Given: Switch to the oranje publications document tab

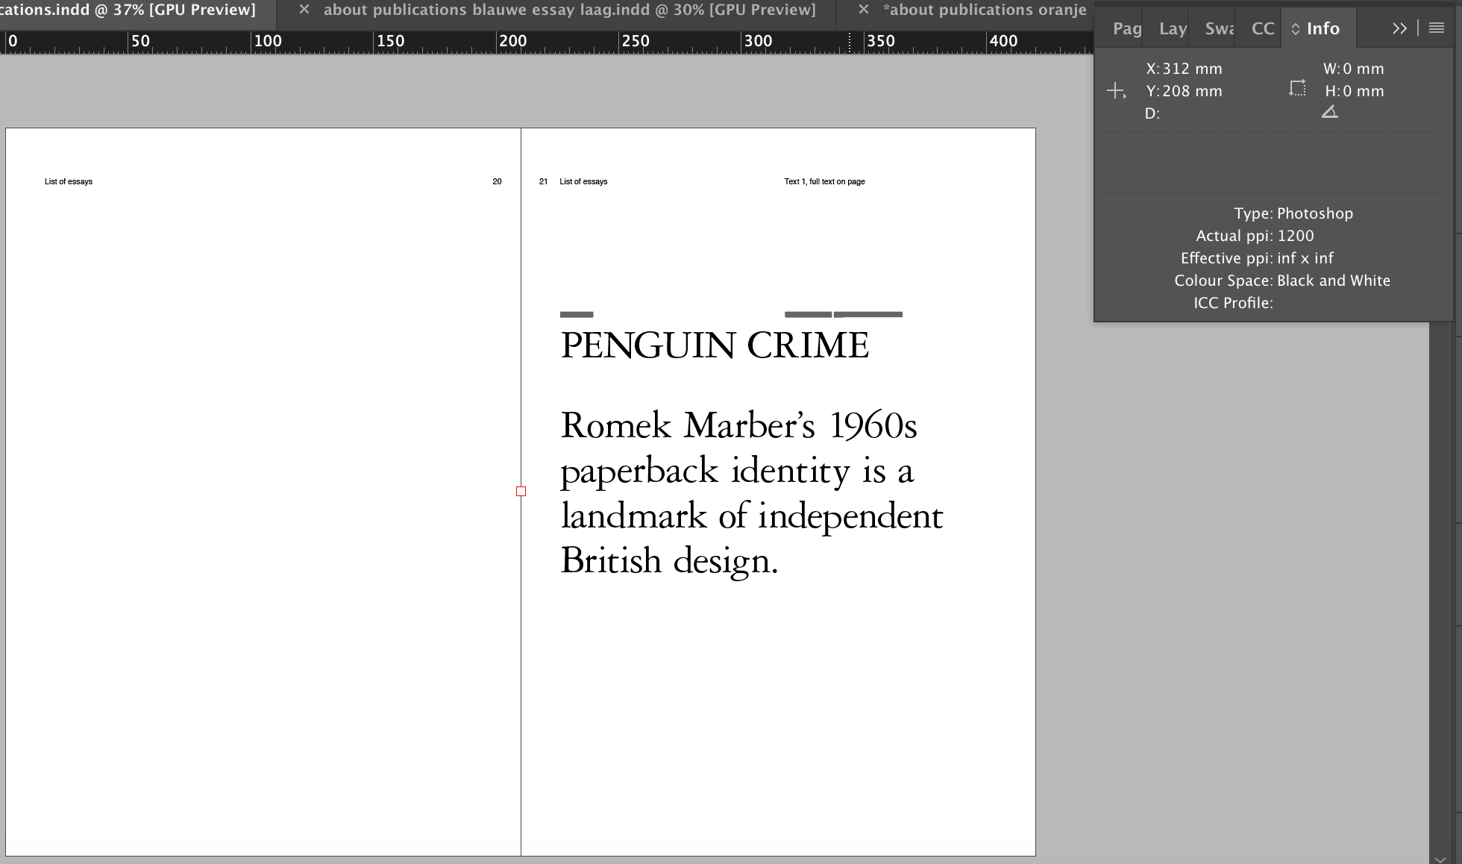Looking at the screenshot, I should [x=986, y=10].
